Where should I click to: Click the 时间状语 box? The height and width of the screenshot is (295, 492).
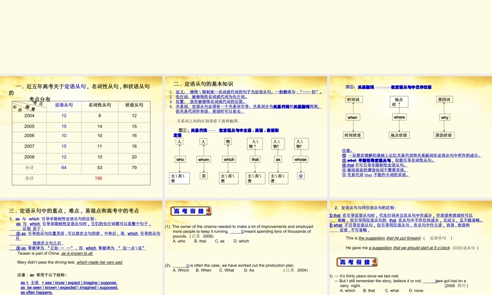click(x=353, y=135)
